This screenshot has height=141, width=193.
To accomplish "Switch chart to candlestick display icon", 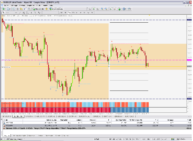I will (94, 9).
